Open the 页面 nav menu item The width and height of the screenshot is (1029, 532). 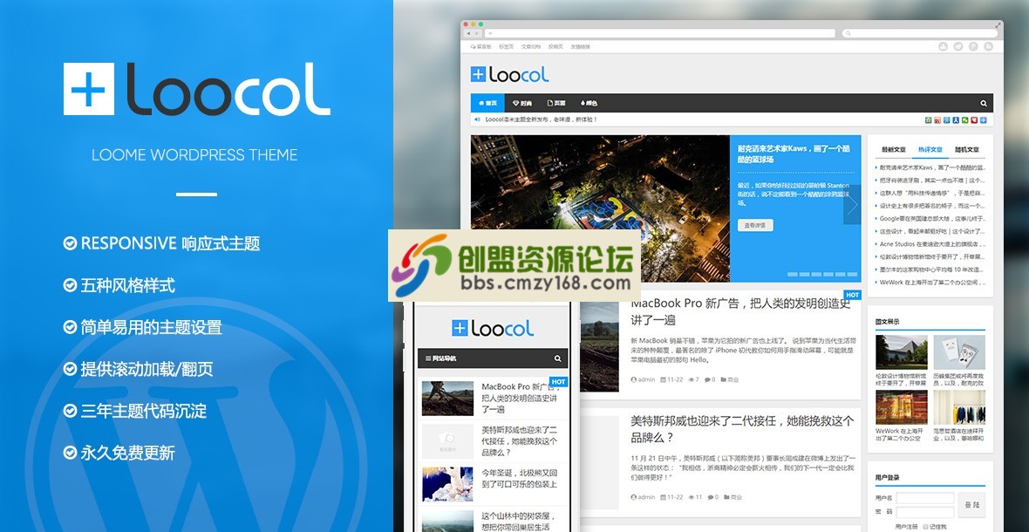[x=555, y=103]
